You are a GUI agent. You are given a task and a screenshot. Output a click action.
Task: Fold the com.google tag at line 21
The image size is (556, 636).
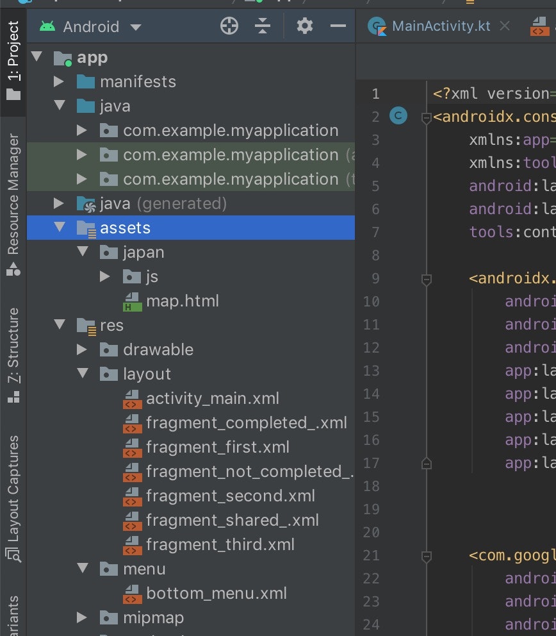(x=427, y=556)
